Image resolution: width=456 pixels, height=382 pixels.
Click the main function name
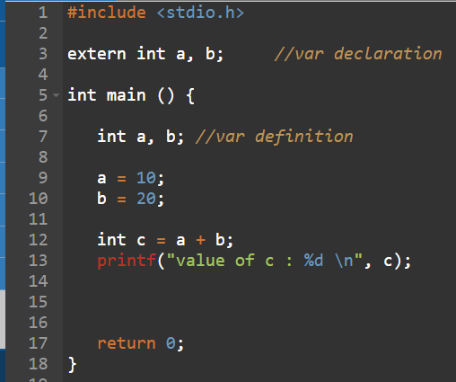point(127,95)
